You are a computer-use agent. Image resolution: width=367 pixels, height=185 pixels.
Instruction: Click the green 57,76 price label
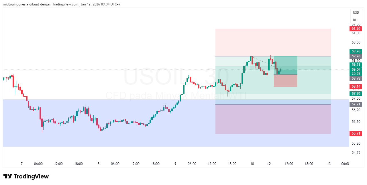pos(356,94)
